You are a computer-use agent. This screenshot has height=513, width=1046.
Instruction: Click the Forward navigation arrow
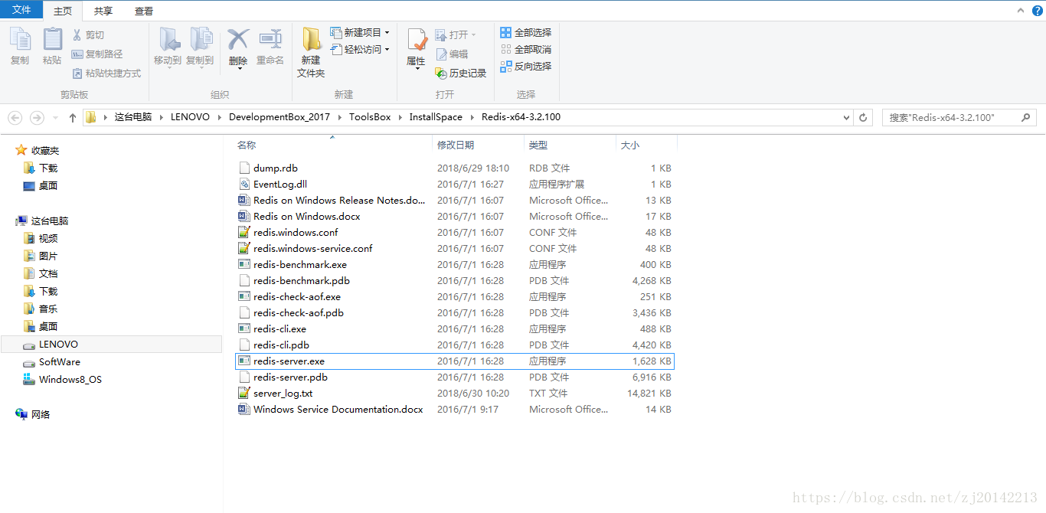coord(37,118)
